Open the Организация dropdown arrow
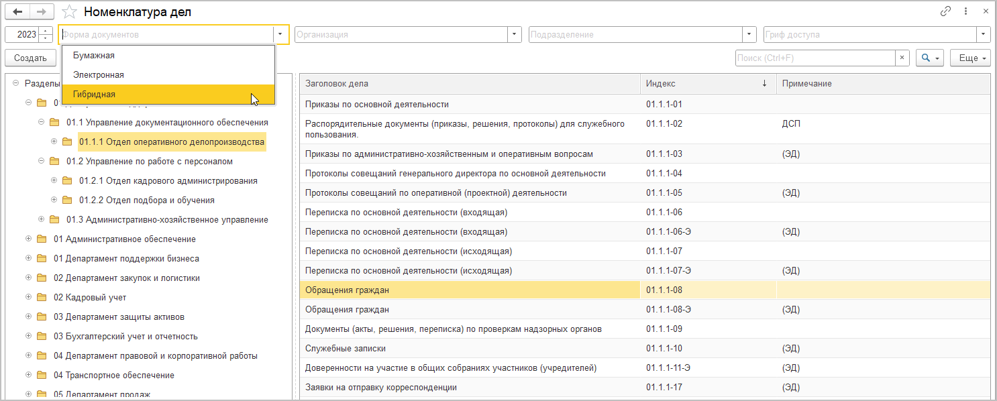997x401 pixels. (x=515, y=35)
